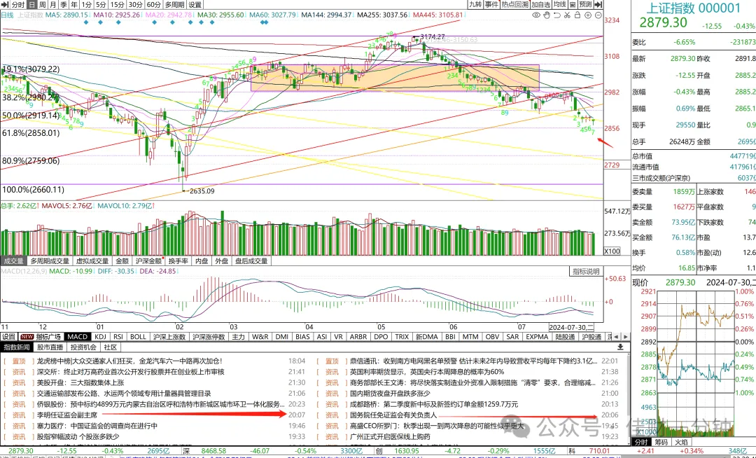
Task: Switch to the 30分 chart period
Action: [136, 4]
